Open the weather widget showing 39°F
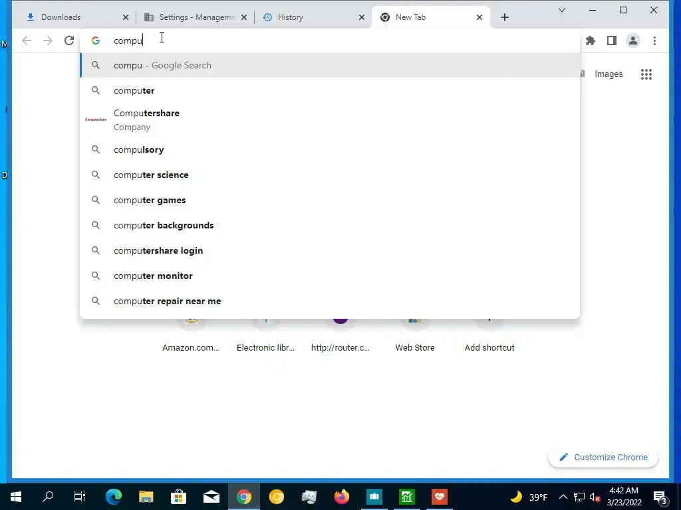This screenshot has height=510, width=681. pyautogui.click(x=529, y=497)
